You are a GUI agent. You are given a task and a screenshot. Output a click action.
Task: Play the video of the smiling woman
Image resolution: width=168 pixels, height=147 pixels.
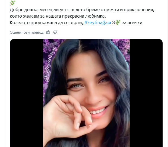(86, 93)
